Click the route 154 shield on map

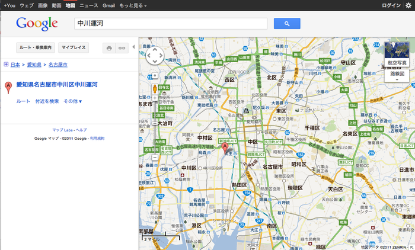(247, 193)
